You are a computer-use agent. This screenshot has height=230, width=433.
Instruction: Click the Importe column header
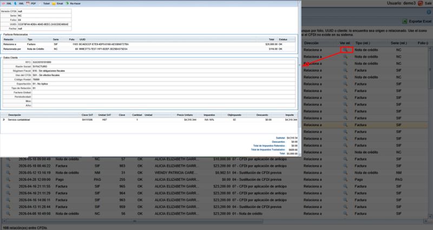click(x=290, y=115)
